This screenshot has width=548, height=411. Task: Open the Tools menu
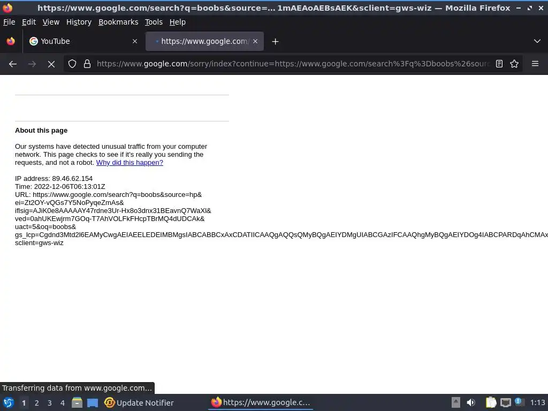(154, 22)
